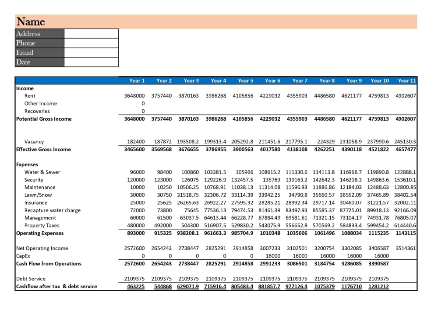Select the Email label cell
This screenshot has width=438, height=328.
click(x=40, y=52)
